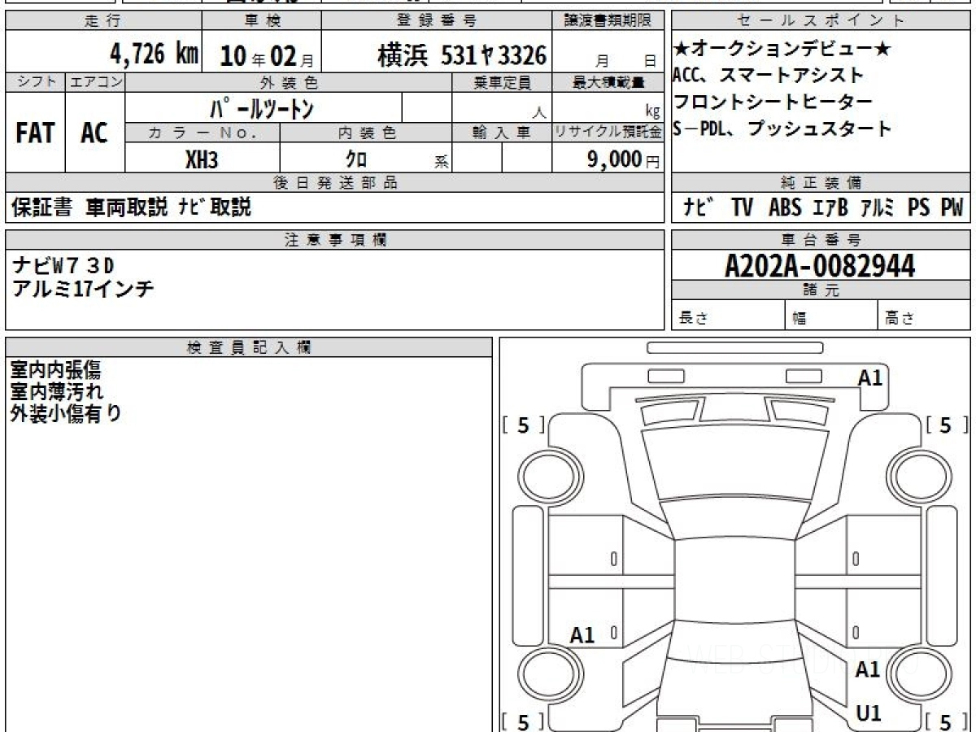Click PW in the equipment row
Viewport: 976px width, 732px height.
click(x=952, y=207)
